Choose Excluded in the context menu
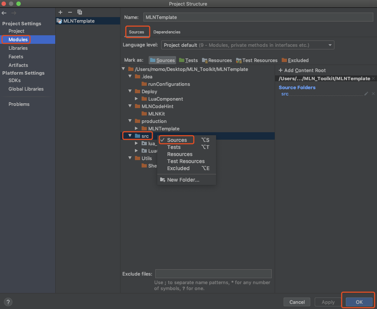Screen dimensions: 377x309 [178, 168]
